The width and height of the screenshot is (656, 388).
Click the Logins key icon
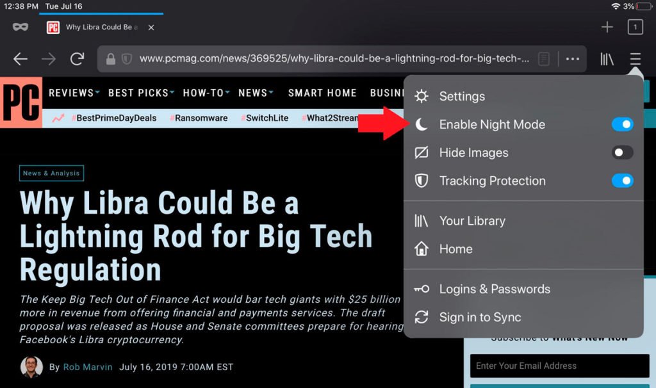[422, 289]
